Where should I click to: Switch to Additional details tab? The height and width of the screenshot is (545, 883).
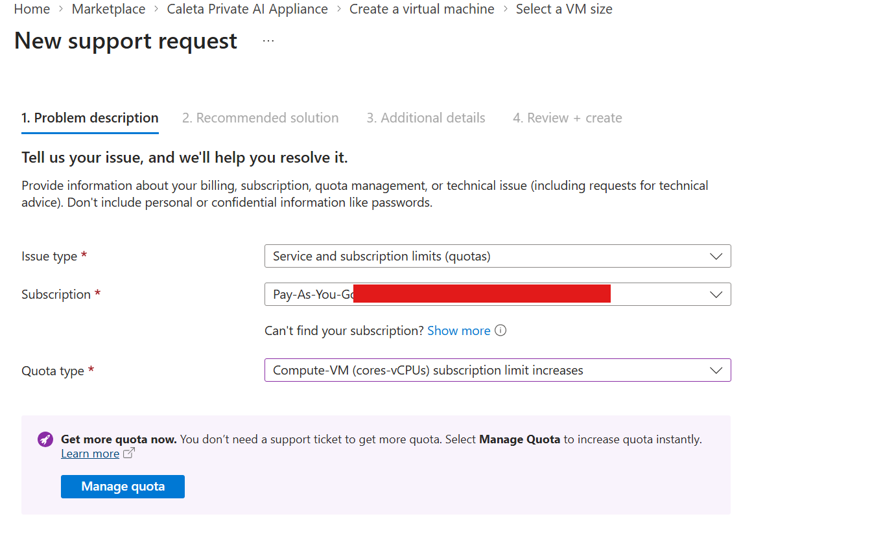tap(426, 118)
